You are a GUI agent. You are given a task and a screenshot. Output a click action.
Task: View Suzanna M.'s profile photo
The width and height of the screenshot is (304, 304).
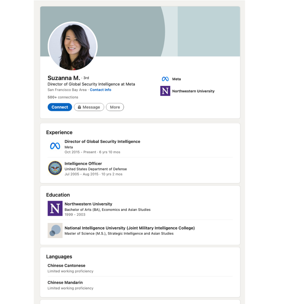[x=73, y=46]
